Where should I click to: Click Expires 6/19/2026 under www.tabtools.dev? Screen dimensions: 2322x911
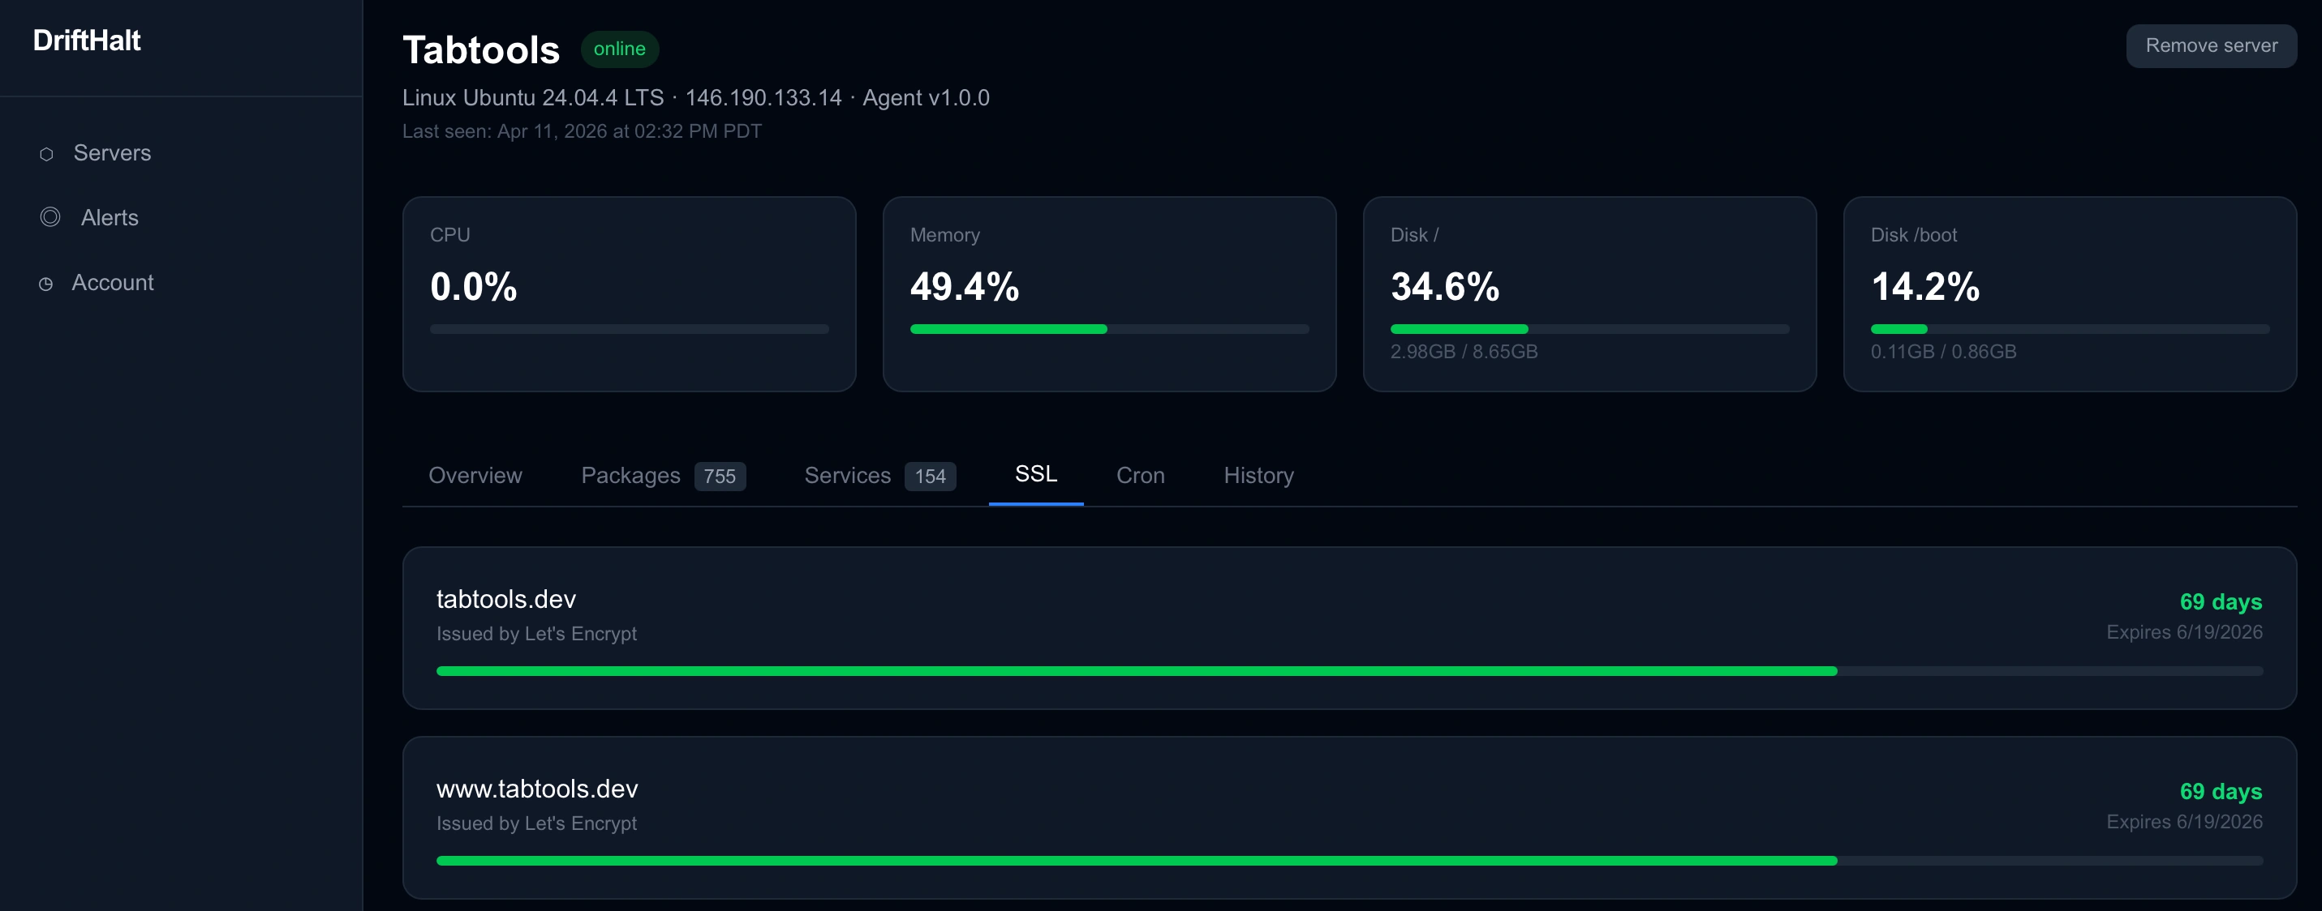(x=2184, y=823)
